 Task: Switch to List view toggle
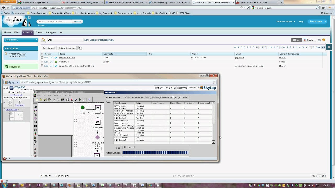(x=297, y=40)
